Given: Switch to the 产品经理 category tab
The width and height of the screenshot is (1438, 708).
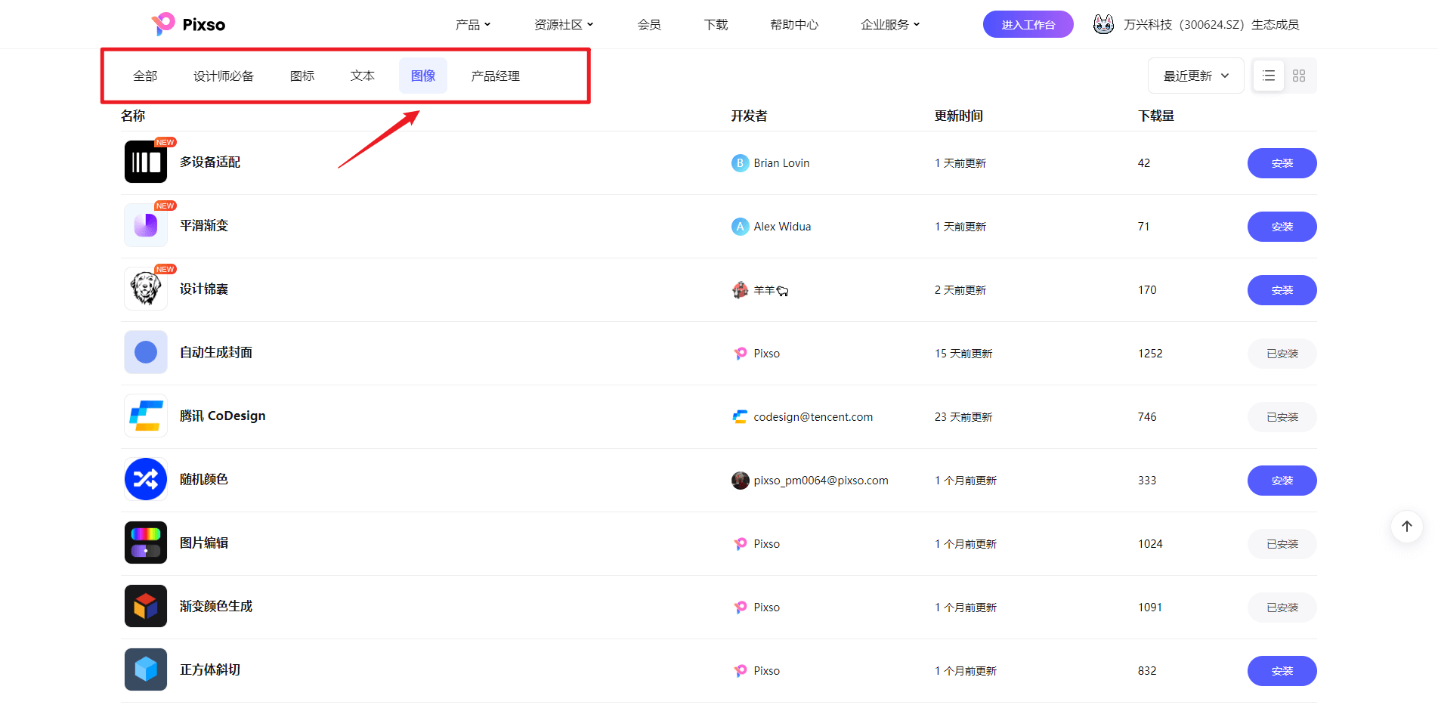Looking at the screenshot, I should click(x=495, y=76).
